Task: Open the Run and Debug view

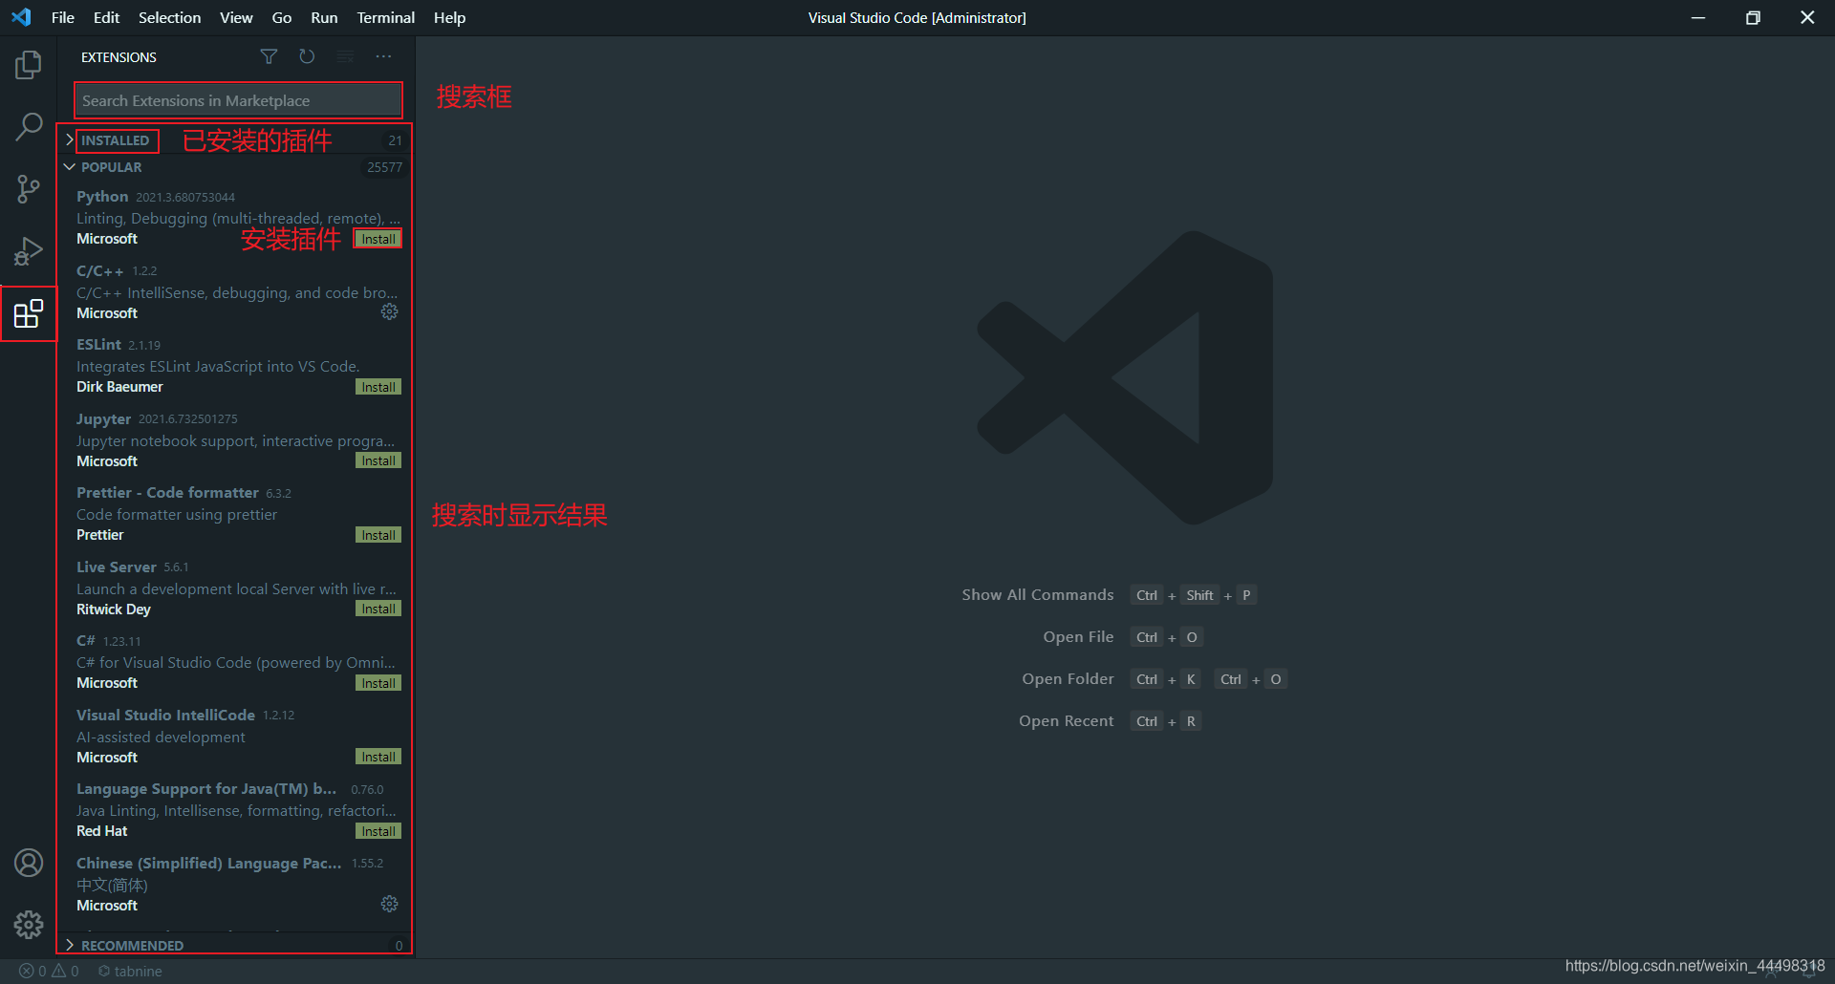Action: pyautogui.click(x=29, y=251)
